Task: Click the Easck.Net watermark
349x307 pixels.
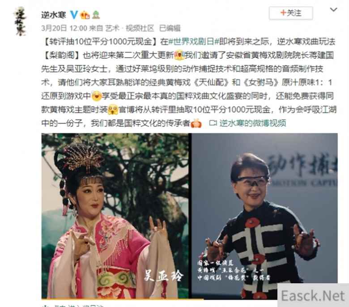Action: [313, 296]
